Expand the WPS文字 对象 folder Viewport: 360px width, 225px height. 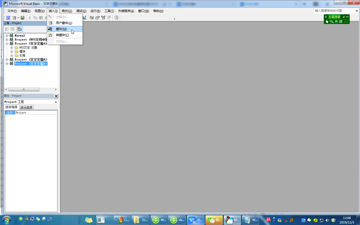pos(11,47)
